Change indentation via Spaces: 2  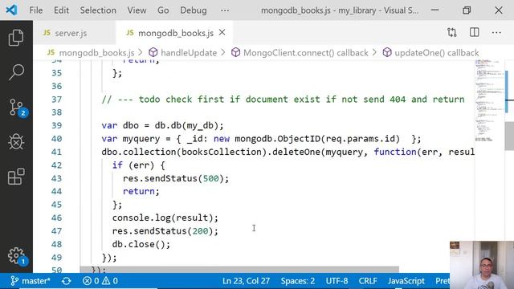pos(298,281)
